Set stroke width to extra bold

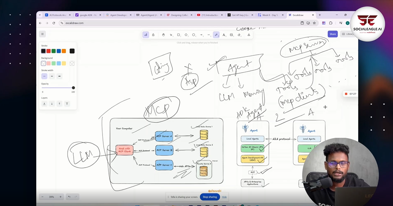(60, 76)
